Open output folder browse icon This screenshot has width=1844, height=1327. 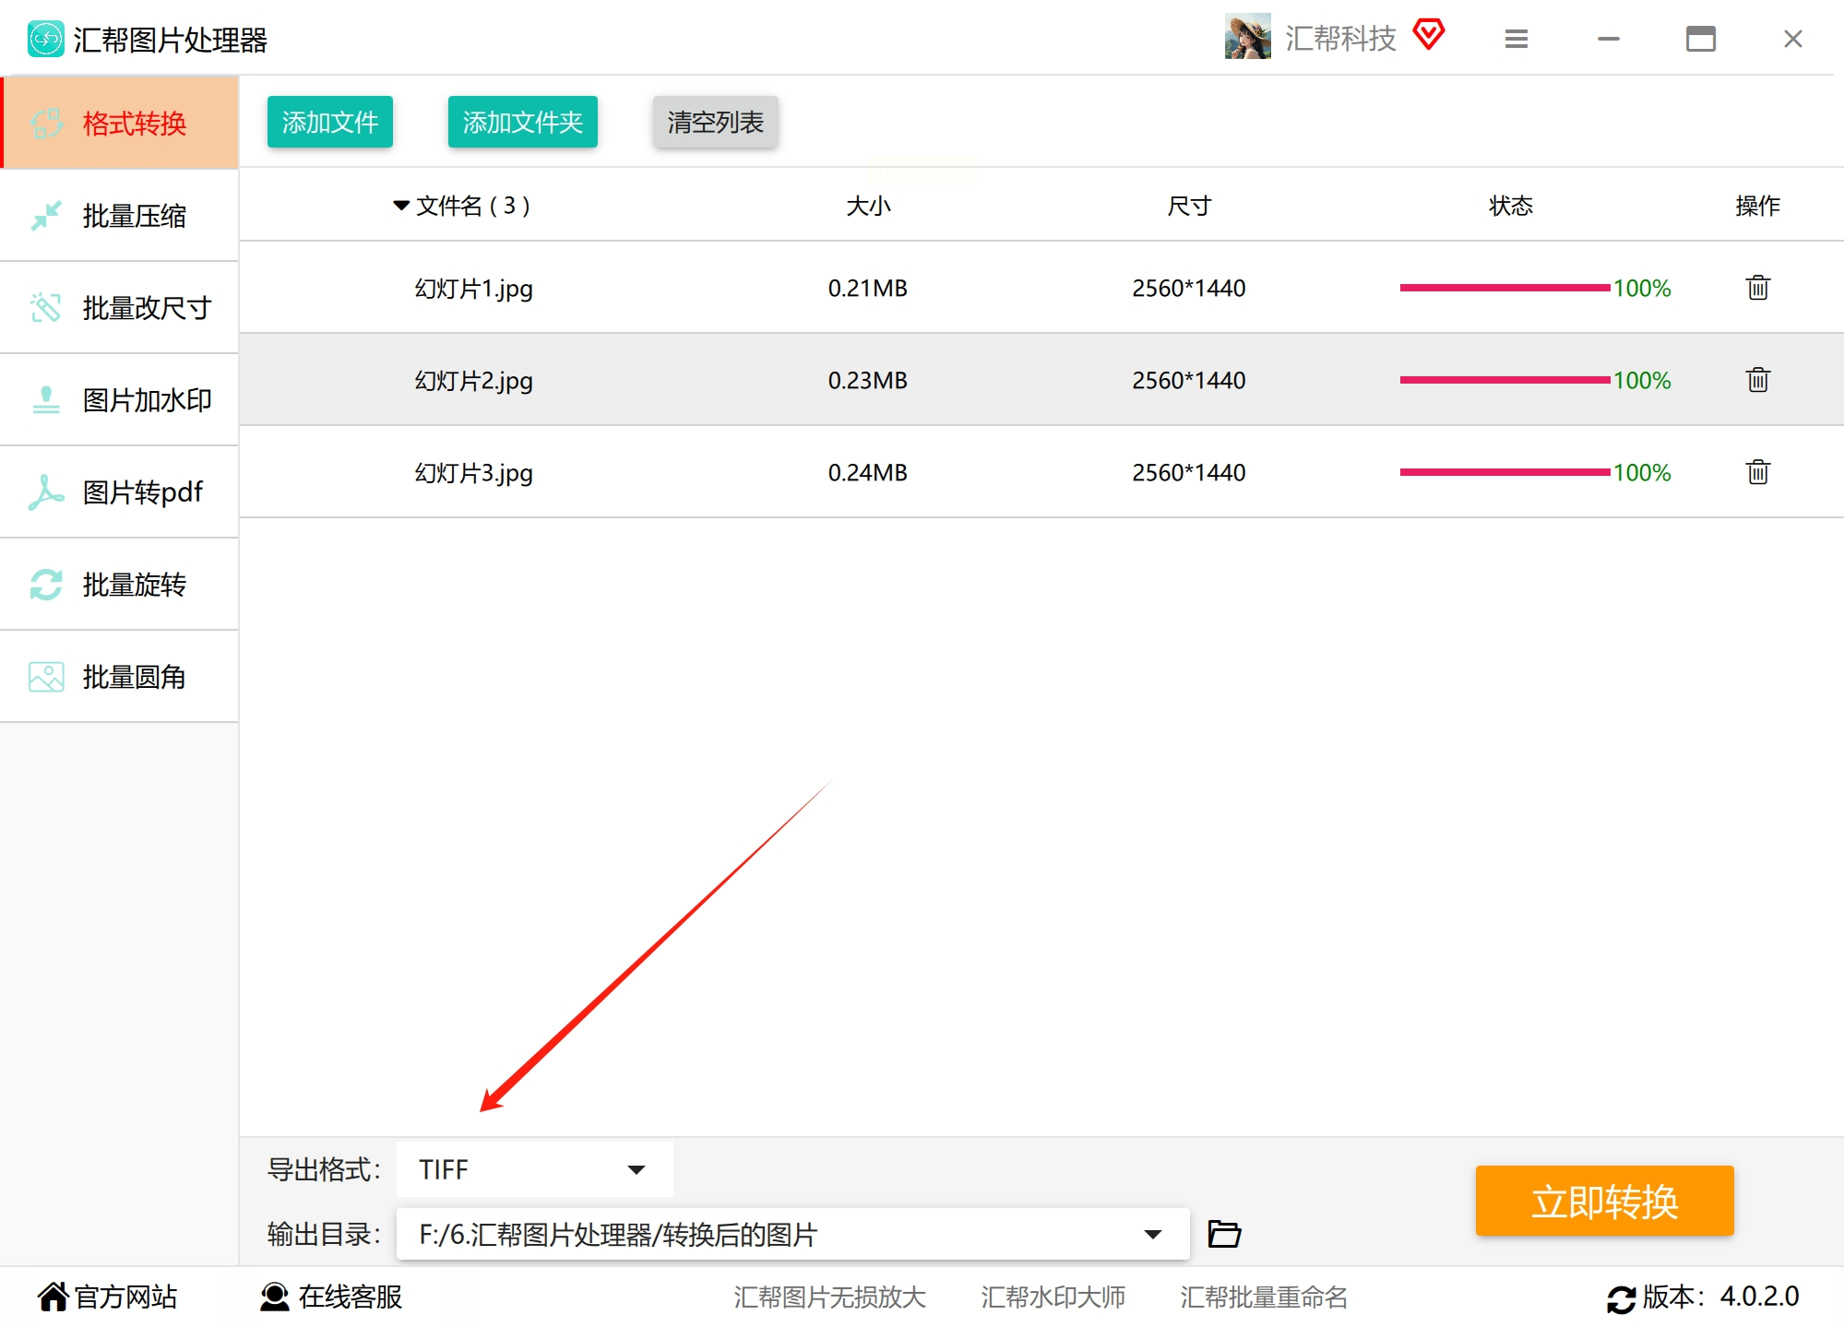[1224, 1234]
